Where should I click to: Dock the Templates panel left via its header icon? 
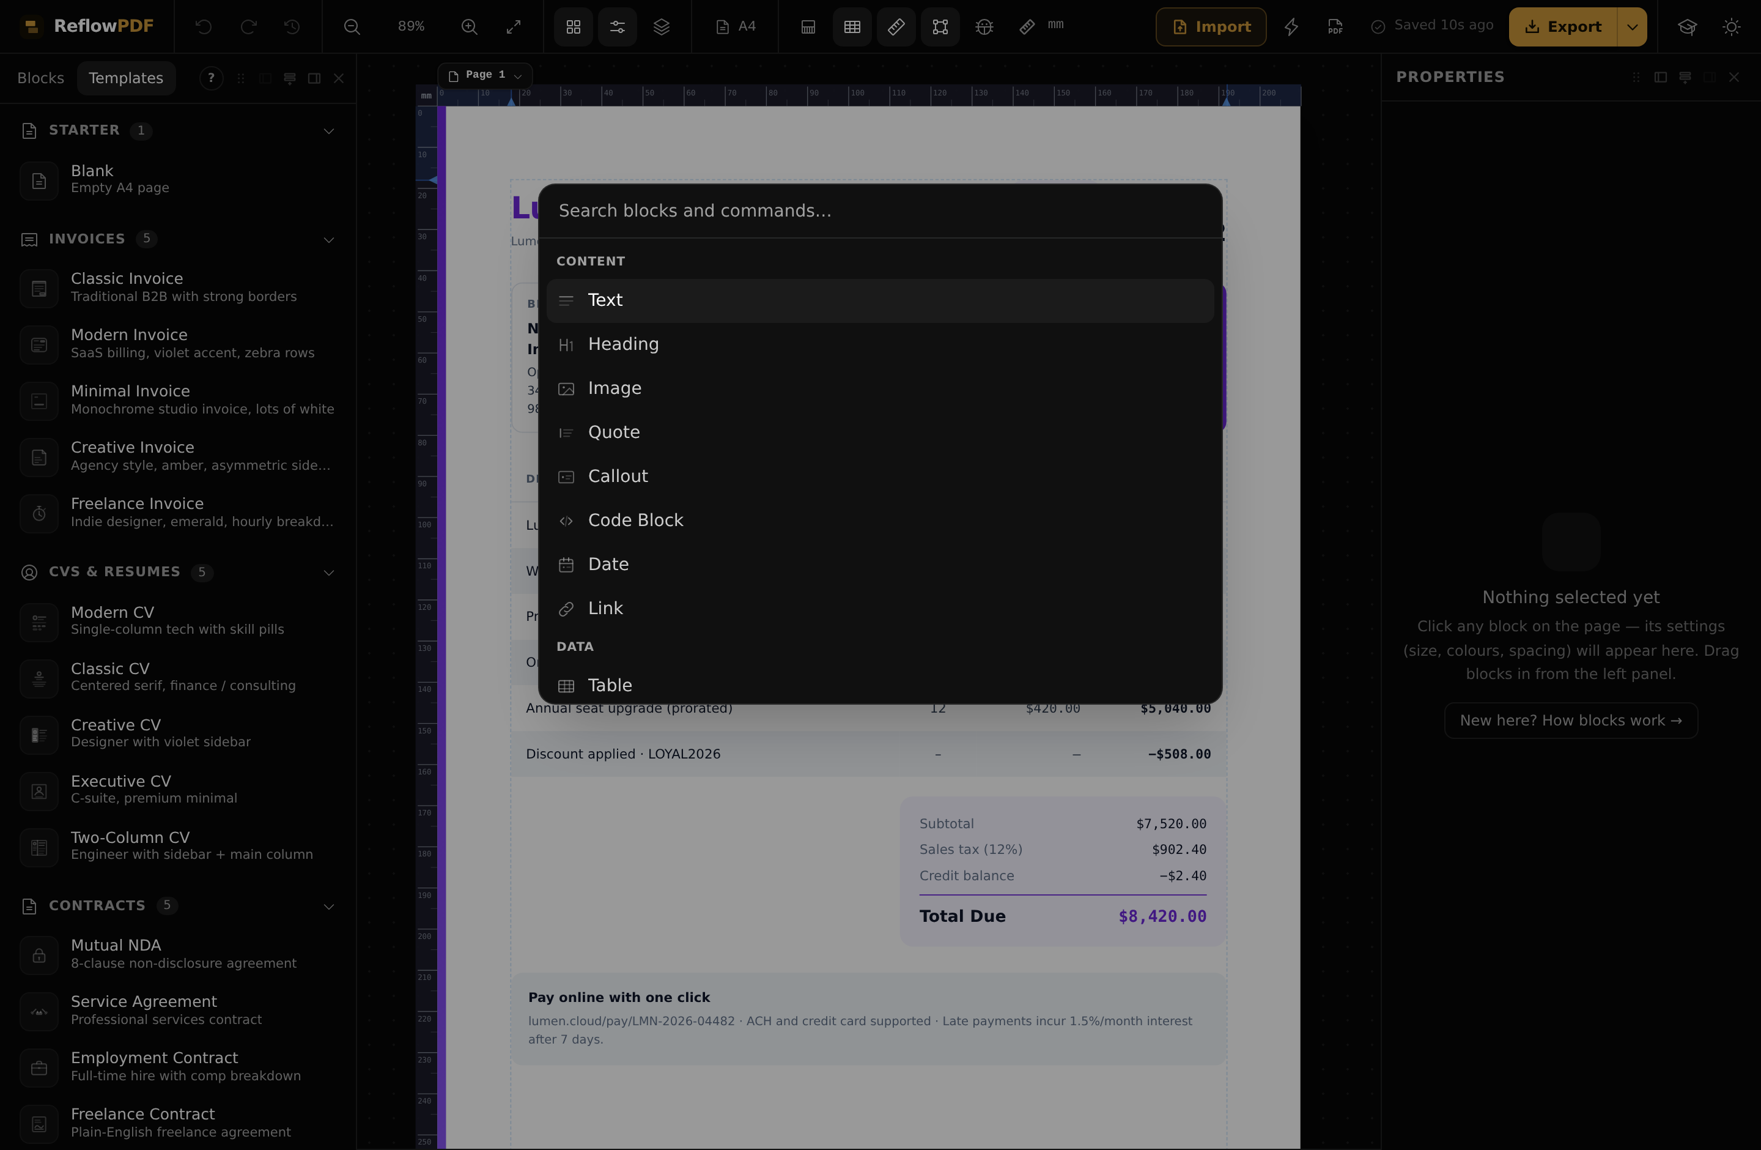(265, 78)
